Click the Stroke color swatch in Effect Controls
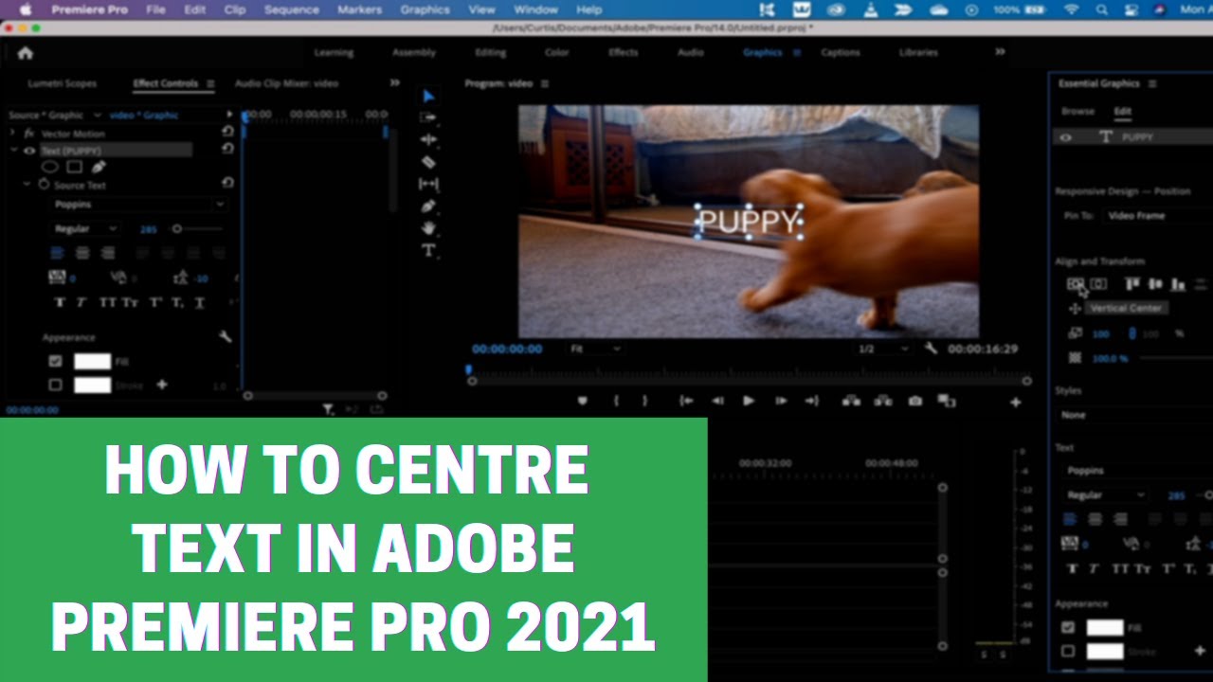 tap(93, 385)
